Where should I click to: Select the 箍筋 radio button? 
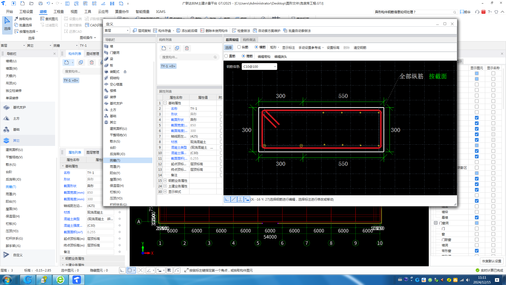pos(244,56)
